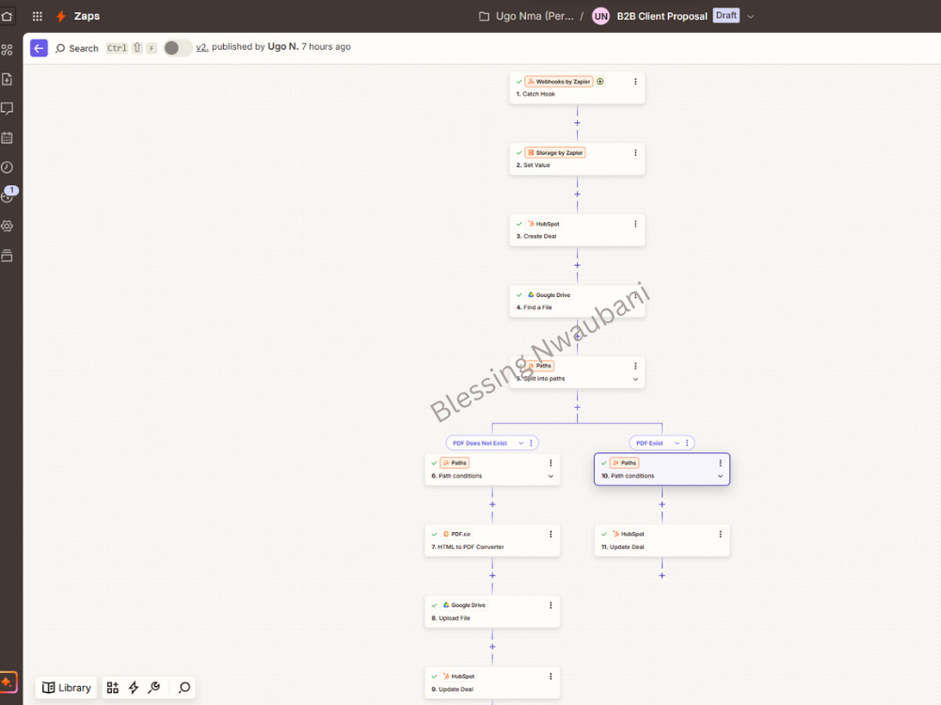941x705 pixels.
Task: Open step options for 10. Path conditions
Action: [721, 462]
